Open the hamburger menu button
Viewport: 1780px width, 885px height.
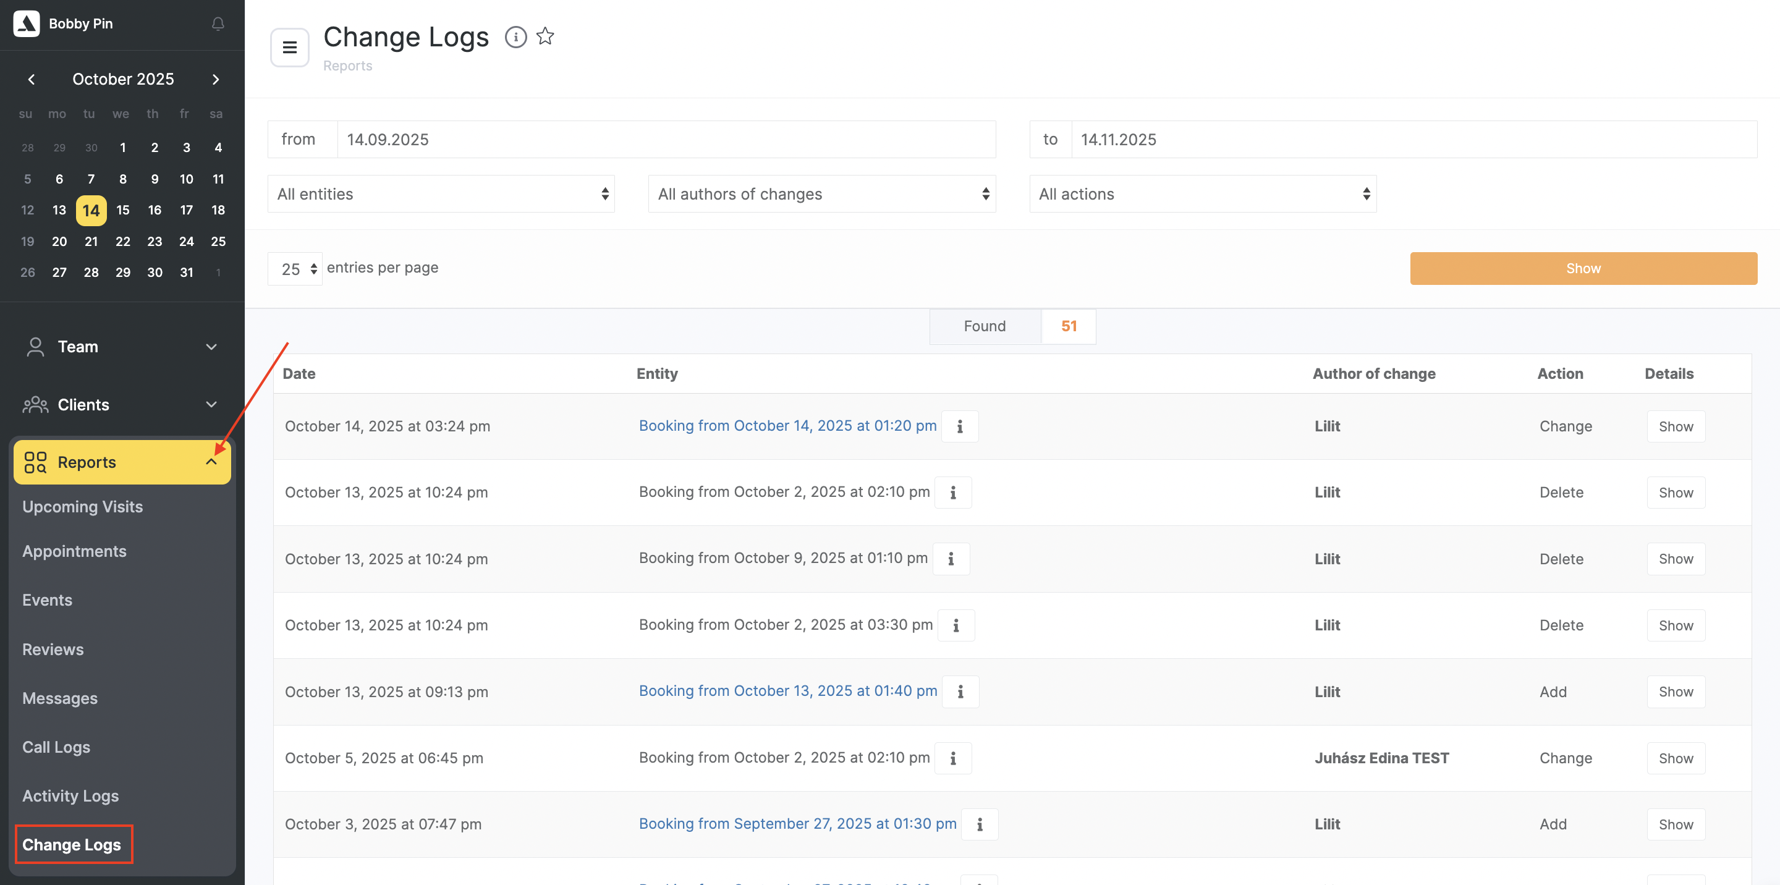(289, 48)
